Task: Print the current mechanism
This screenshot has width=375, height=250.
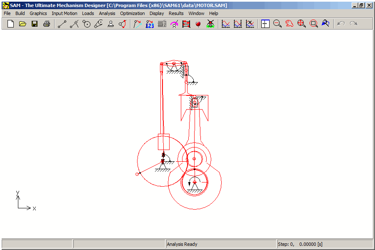Action: (x=47, y=24)
